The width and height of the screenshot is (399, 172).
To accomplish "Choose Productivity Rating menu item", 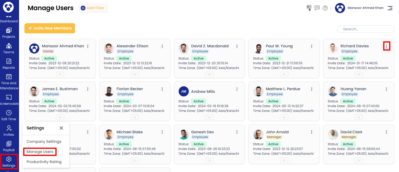I will pyautogui.click(x=44, y=162).
